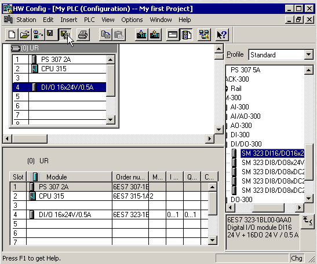Select PS 307 5A in catalog
The height and width of the screenshot is (264, 317).
pos(246,70)
